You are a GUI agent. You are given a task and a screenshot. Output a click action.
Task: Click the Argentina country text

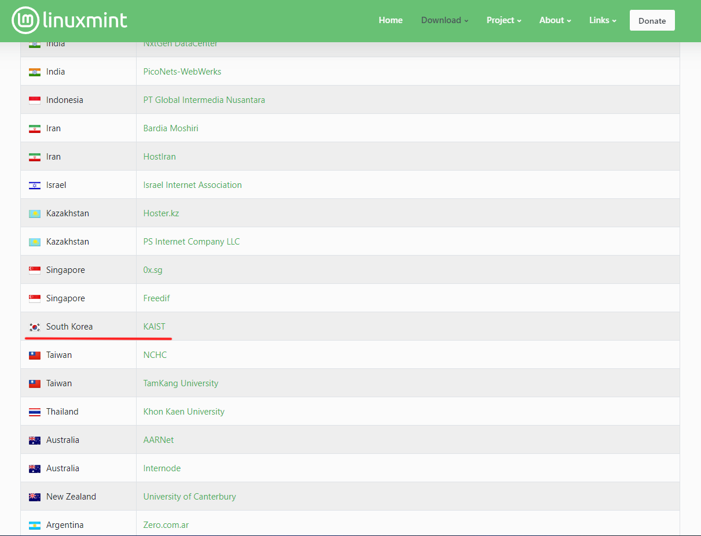point(65,525)
